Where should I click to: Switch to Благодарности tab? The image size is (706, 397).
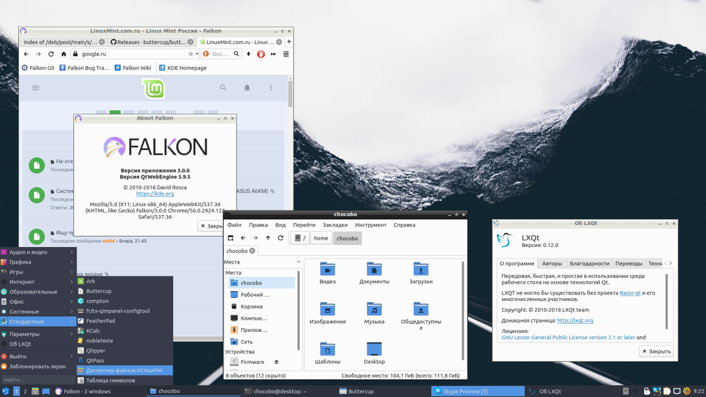point(590,264)
